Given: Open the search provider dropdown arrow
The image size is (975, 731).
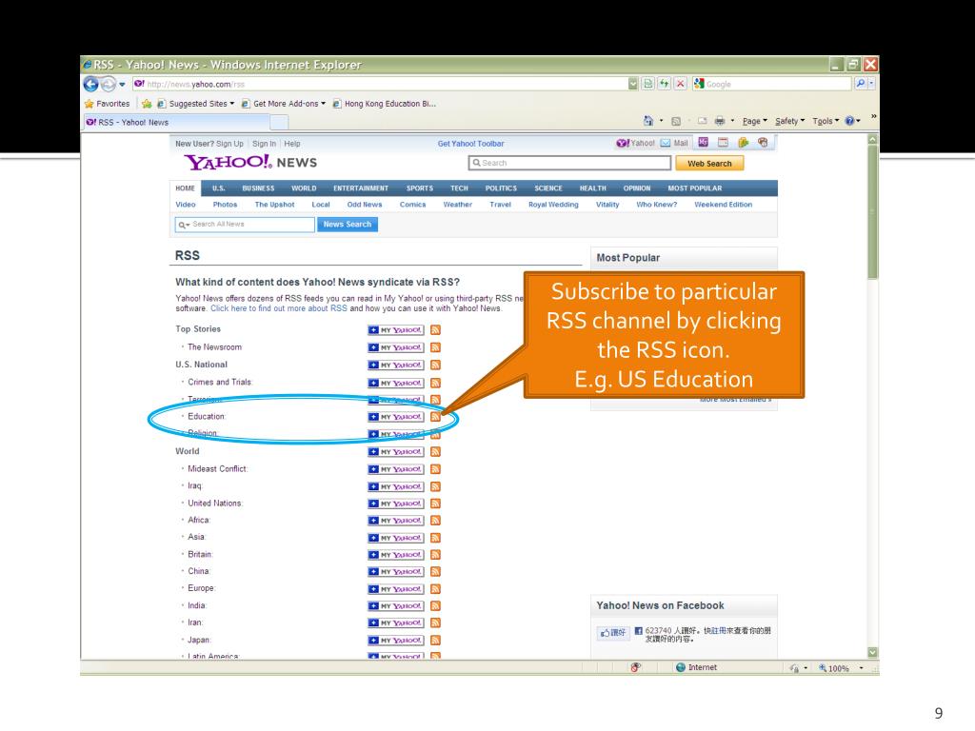Looking at the screenshot, I should pyautogui.click(x=872, y=84).
